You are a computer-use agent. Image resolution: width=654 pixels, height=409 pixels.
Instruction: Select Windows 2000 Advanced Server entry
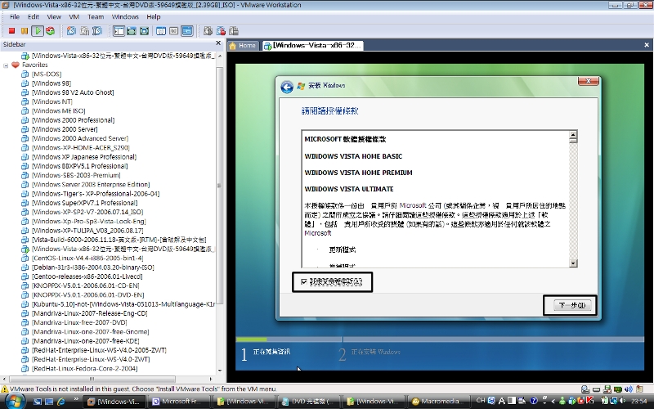(x=80, y=138)
